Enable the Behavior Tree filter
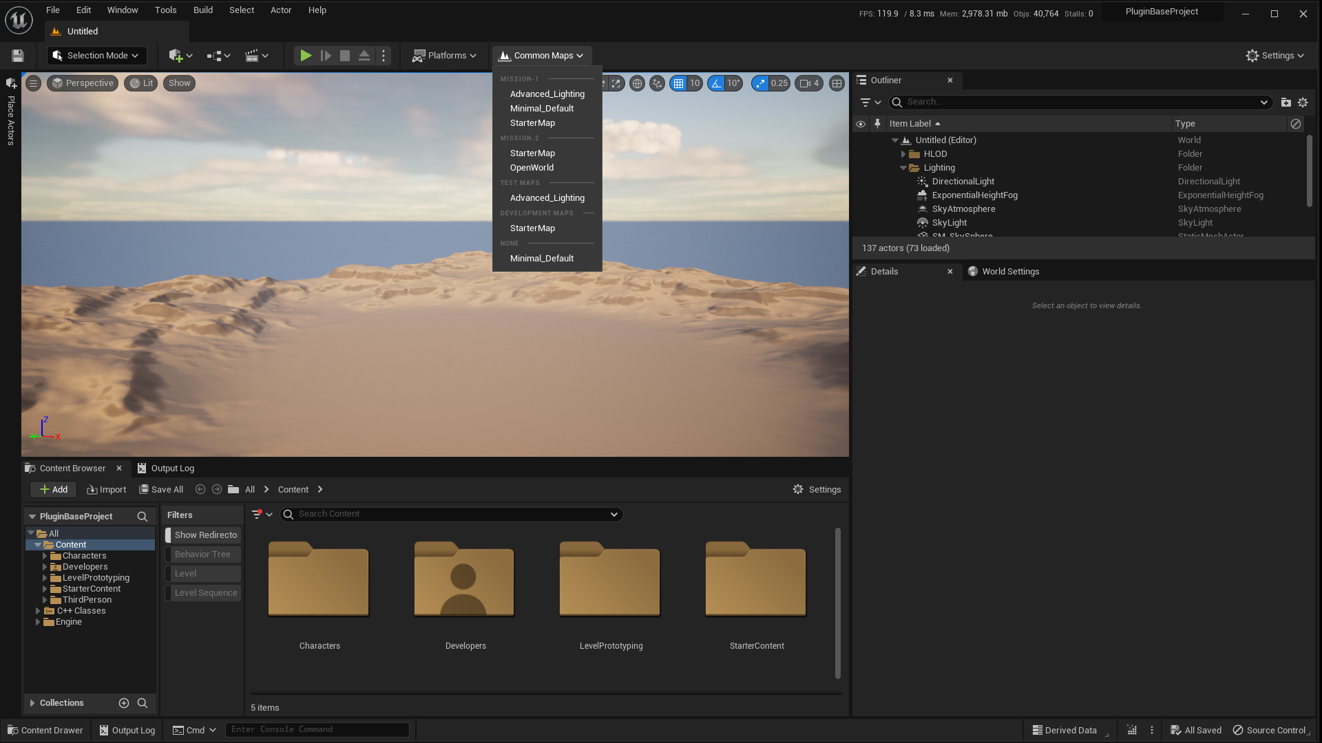Viewport: 1322px width, 743px height. click(x=202, y=554)
